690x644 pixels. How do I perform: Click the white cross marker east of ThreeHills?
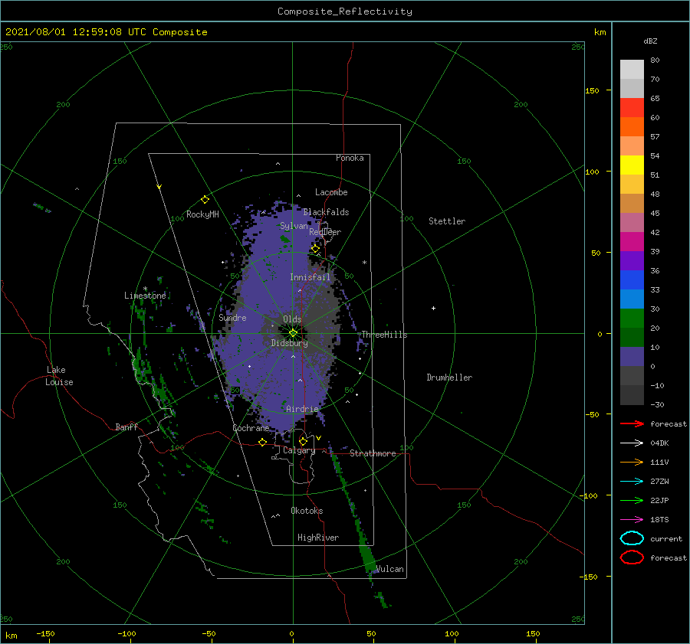(433, 308)
